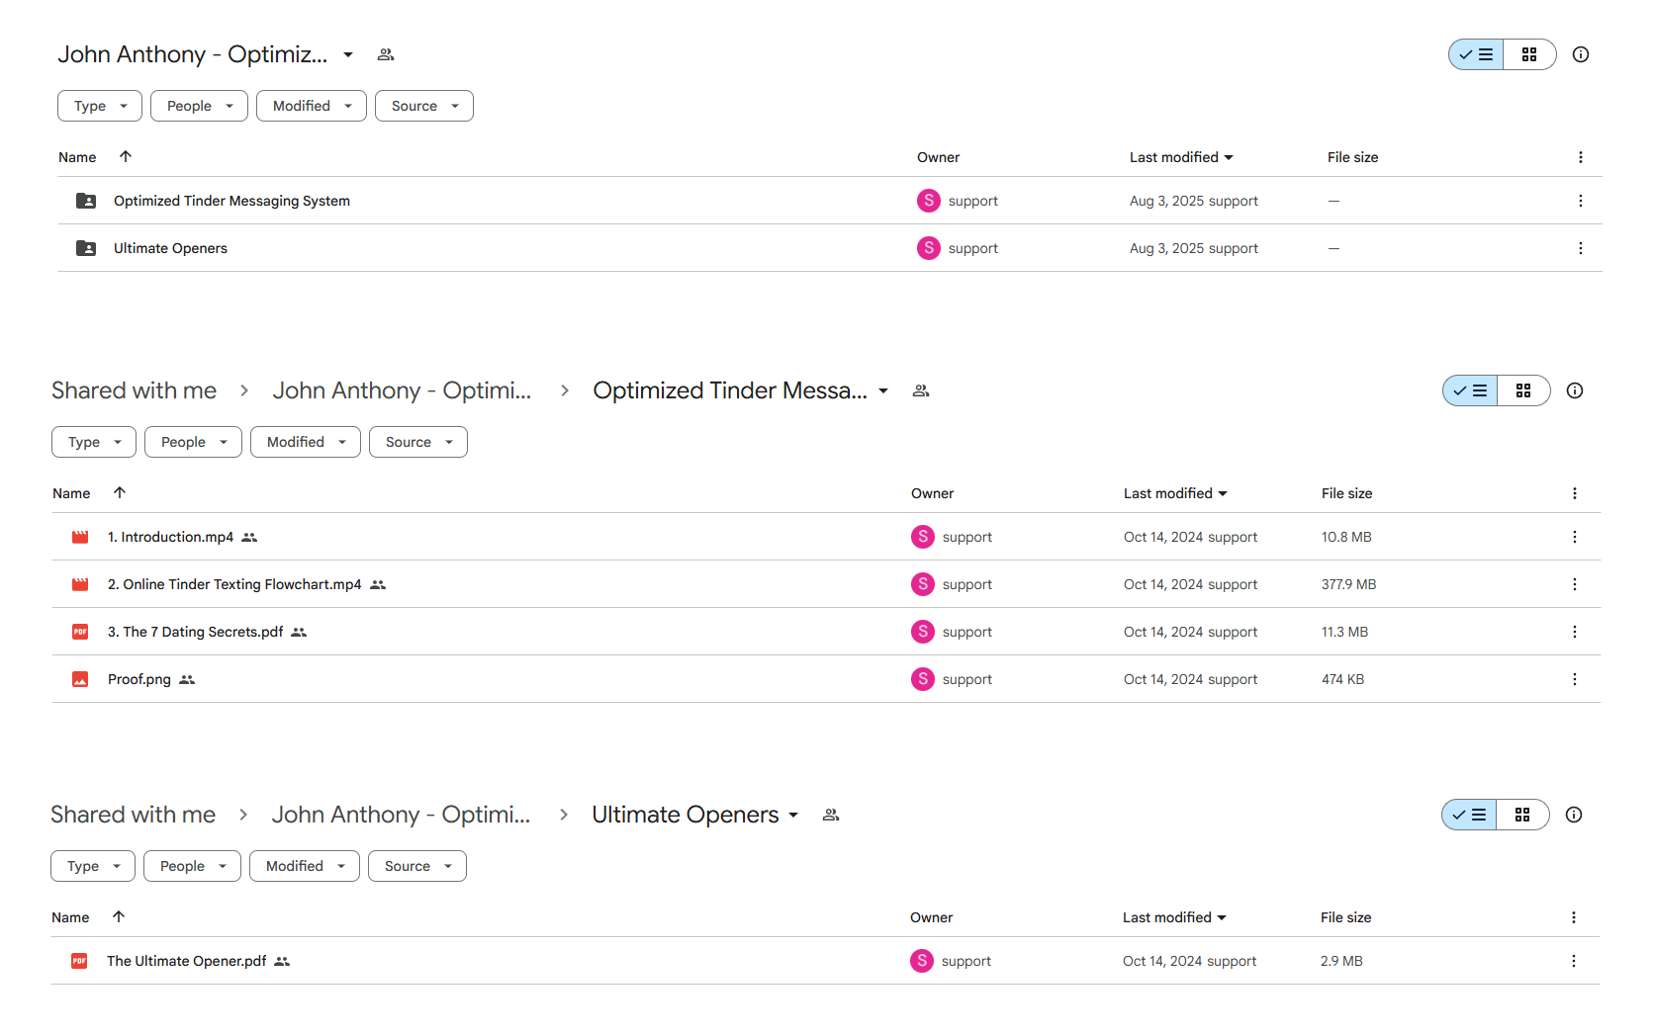Screen dimensions: 1654x1036
Task: Select grid view in Optimized Tinder panel
Action: (x=1523, y=390)
